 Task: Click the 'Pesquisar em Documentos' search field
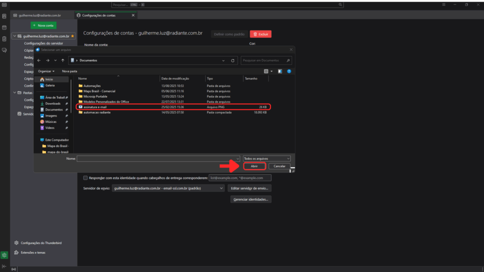pyautogui.click(x=264, y=60)
